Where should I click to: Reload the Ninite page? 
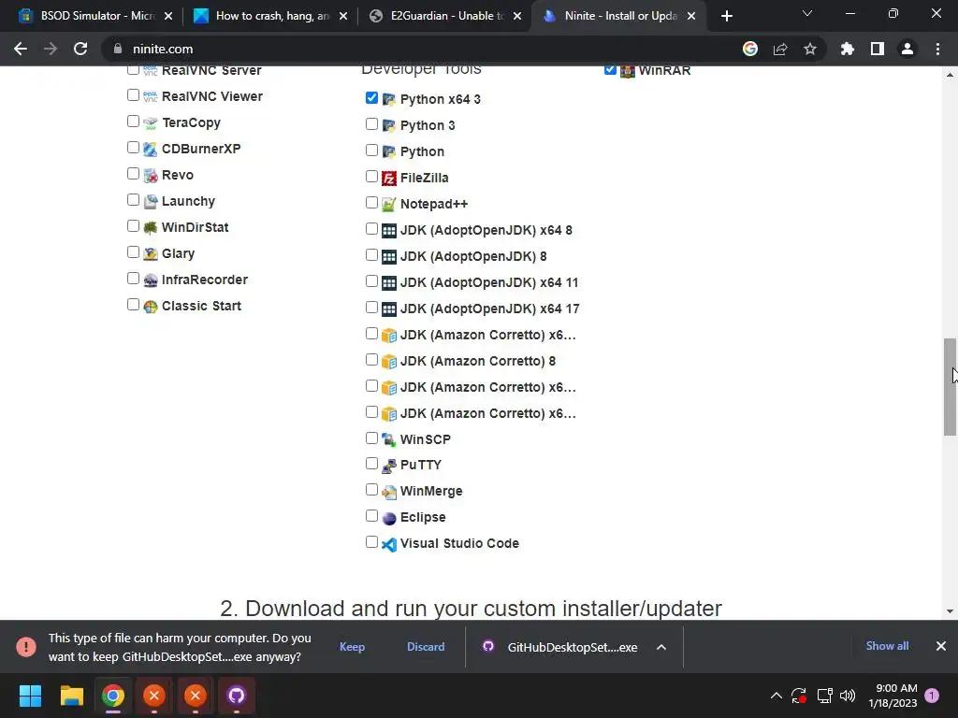pos(80,49)
